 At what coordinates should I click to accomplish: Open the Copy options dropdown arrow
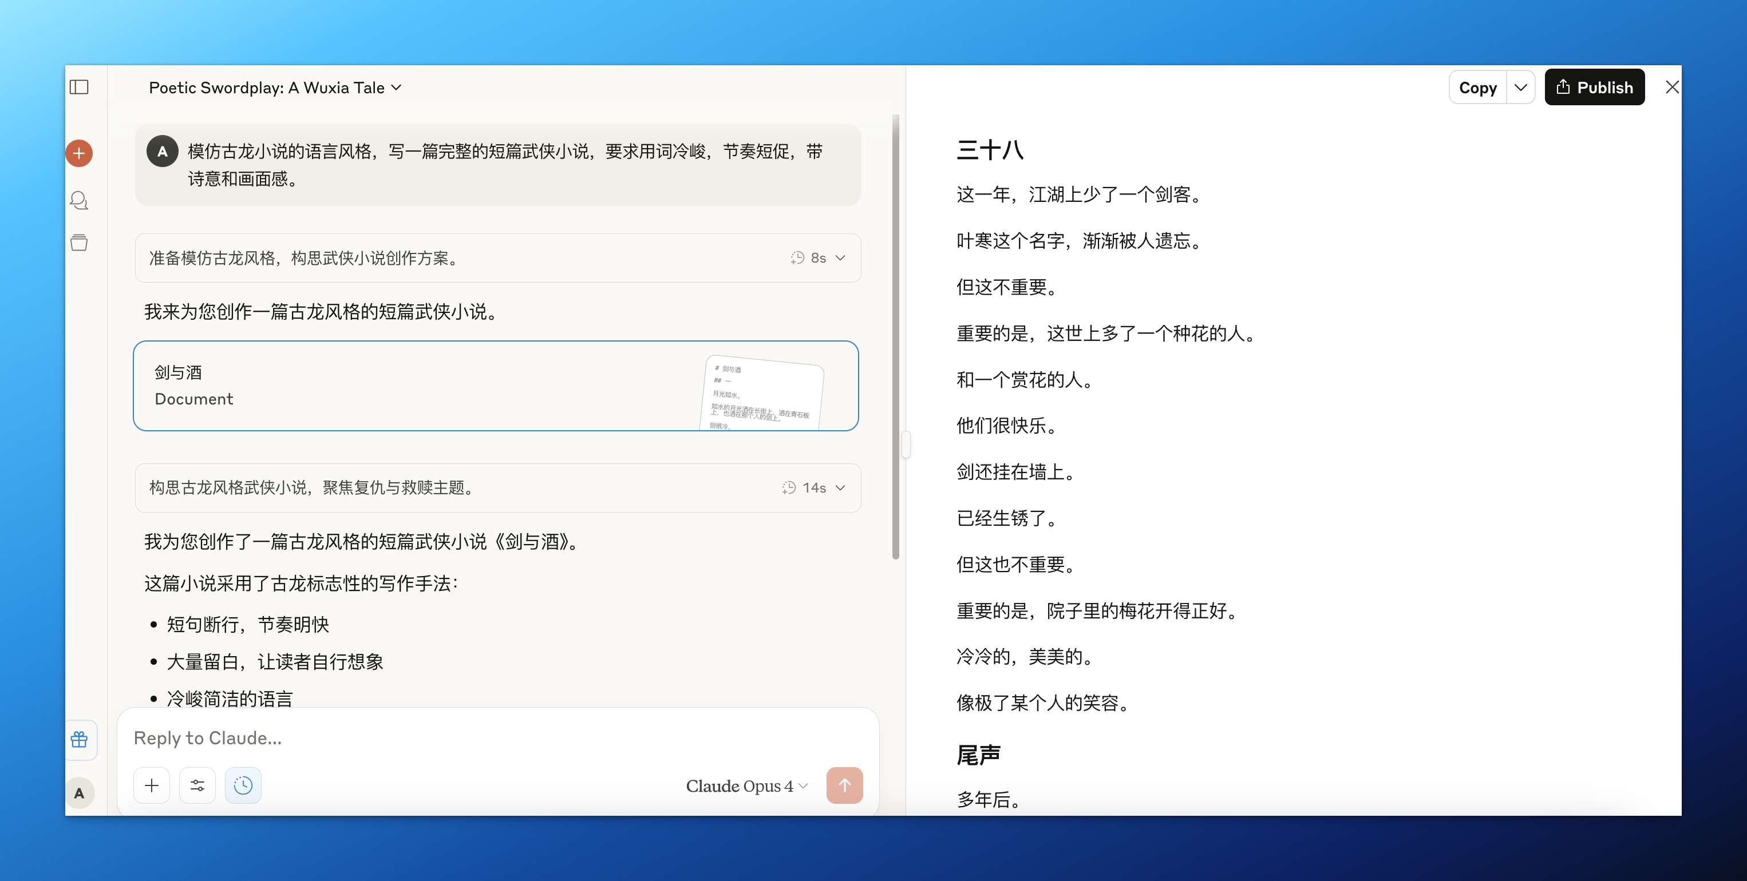pyautogui.click(x=1520, y=88)
